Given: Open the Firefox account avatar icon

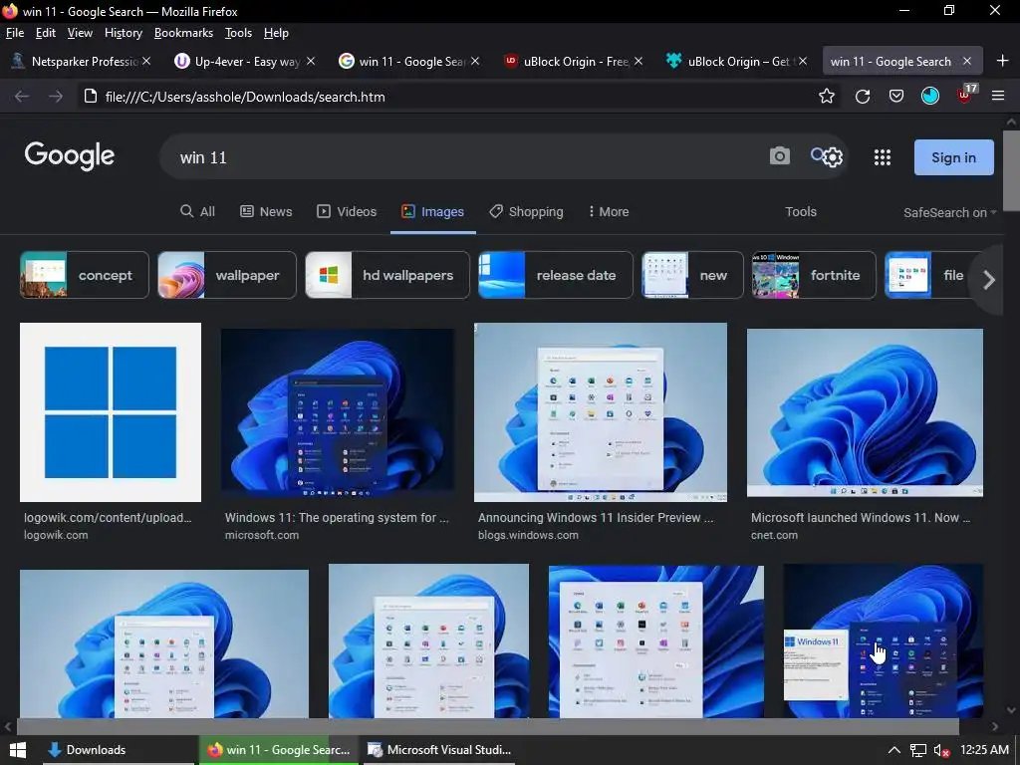Looking at the screenshot, I should pos(930,97).
